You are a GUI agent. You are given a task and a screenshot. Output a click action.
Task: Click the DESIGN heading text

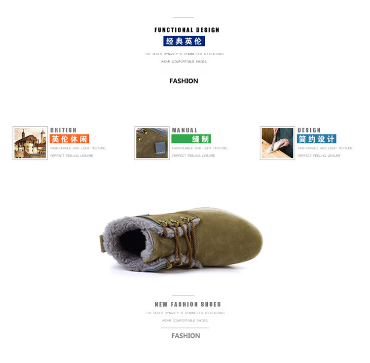(309, 130)
